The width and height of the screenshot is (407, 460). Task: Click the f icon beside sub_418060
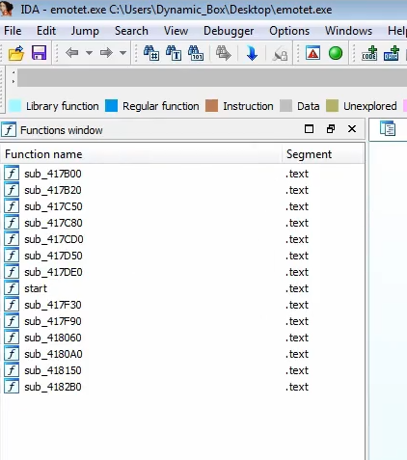coord(12,338)
